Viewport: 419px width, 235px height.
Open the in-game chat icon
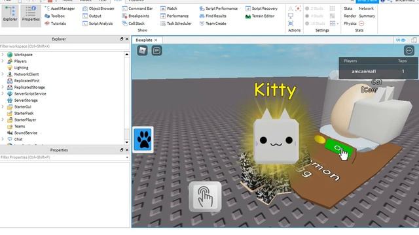coord(157,50)
